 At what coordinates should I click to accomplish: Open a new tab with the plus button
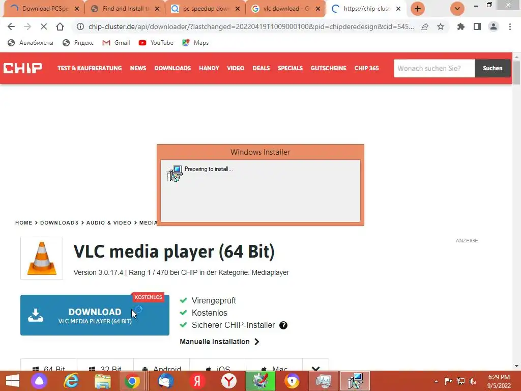pos(418,9)
